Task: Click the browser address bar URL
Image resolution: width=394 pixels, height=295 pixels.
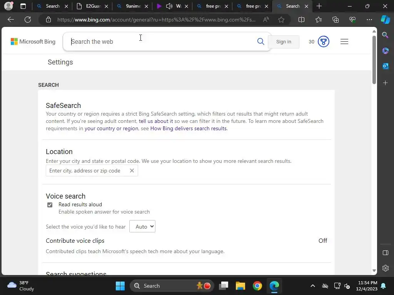Action: coord(156,20)
